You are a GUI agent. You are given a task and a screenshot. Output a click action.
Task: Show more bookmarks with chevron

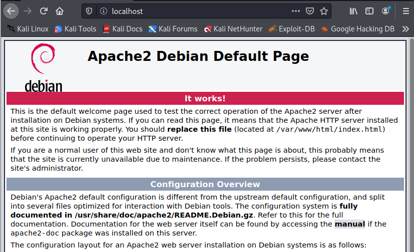[405, 29]
